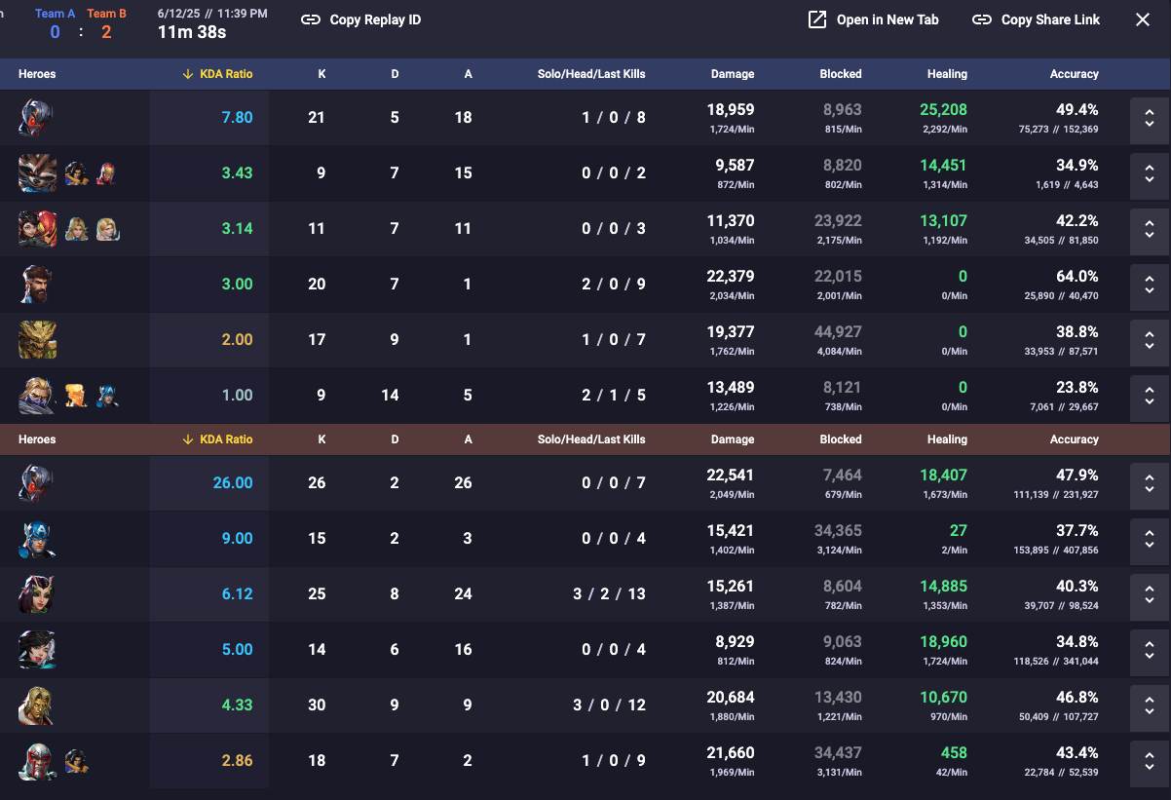1171x800 pixels.
Task: Click bearded hero icon in 3.00 KDA row
Action: [x=35, y=285]
